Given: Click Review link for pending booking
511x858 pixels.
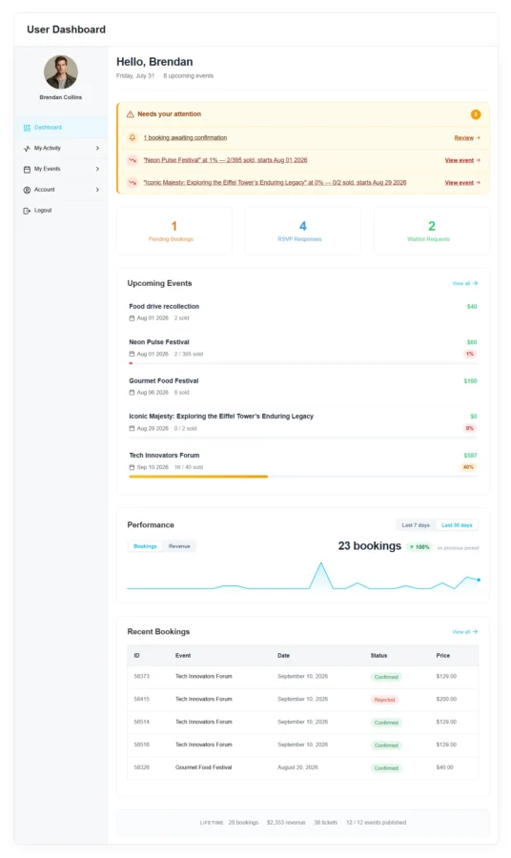Looking at the screenshot, I should pos(467,138).
